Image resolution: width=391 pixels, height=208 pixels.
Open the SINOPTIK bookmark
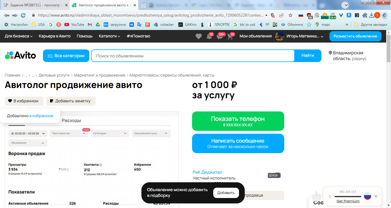(x=219, y=25)
